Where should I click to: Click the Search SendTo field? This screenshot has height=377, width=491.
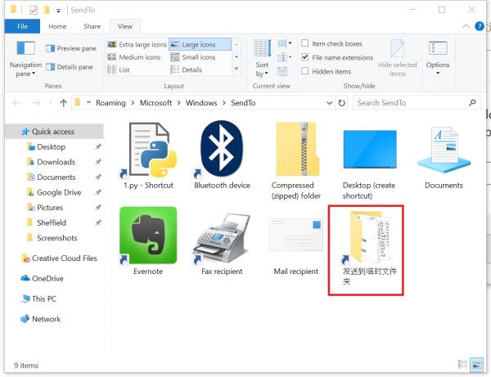[x=417, y=103]
